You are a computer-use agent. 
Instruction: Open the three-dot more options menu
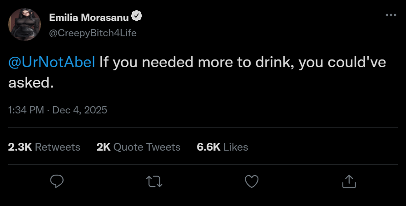point(391,15)
